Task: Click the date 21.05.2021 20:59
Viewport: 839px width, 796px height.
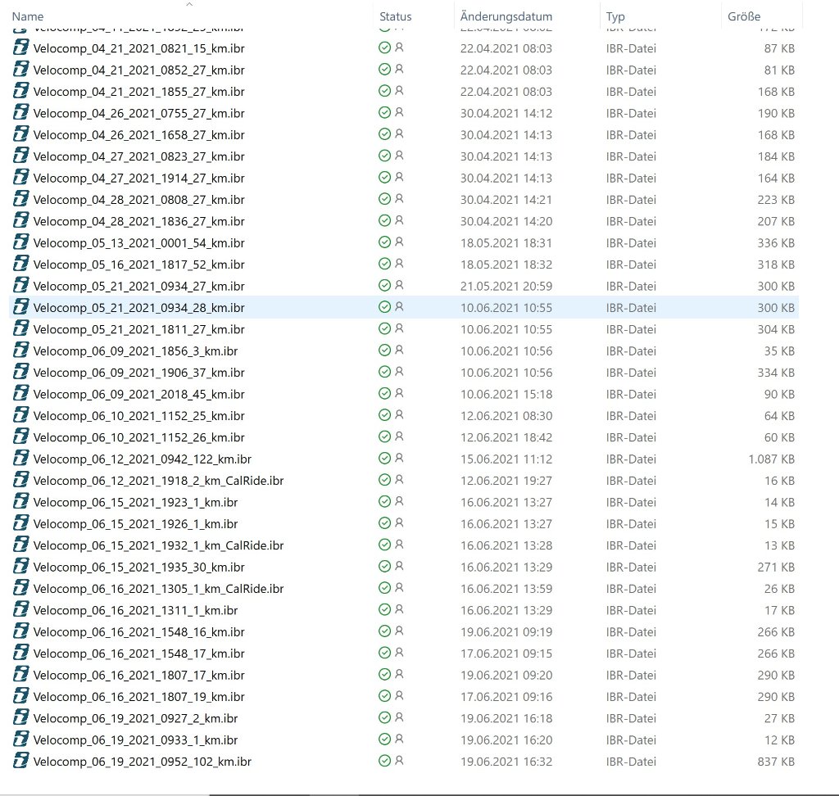Action: 506,286
